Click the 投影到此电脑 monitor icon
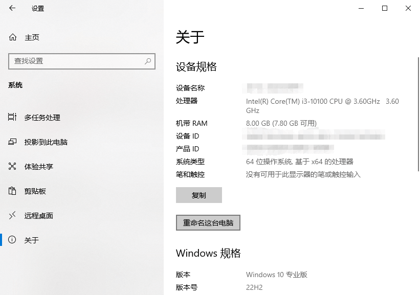Screen dimensions: 420x295 click(13, 142)
